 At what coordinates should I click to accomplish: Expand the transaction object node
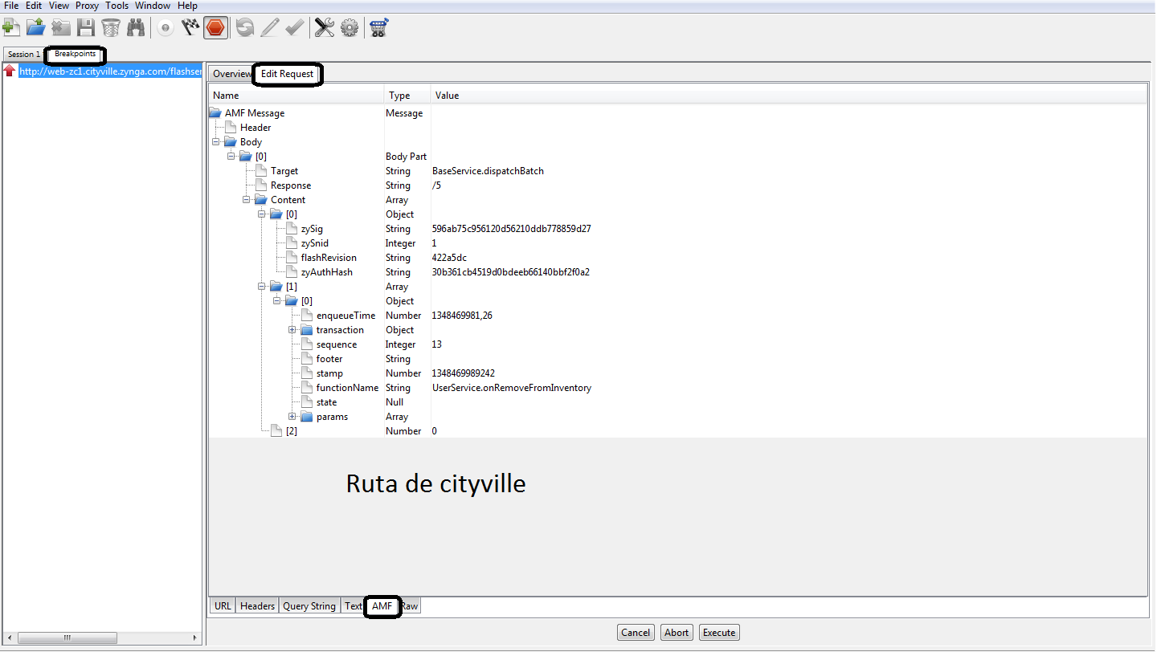pyautogui.click(x=292, y=330)
